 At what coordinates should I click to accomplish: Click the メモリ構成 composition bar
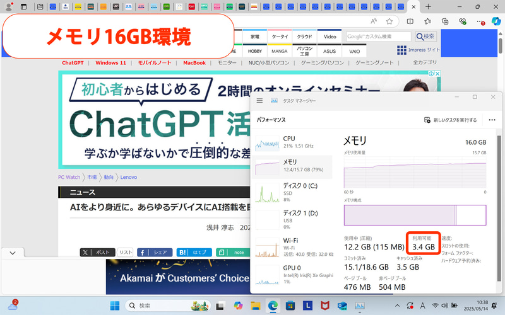415,215
